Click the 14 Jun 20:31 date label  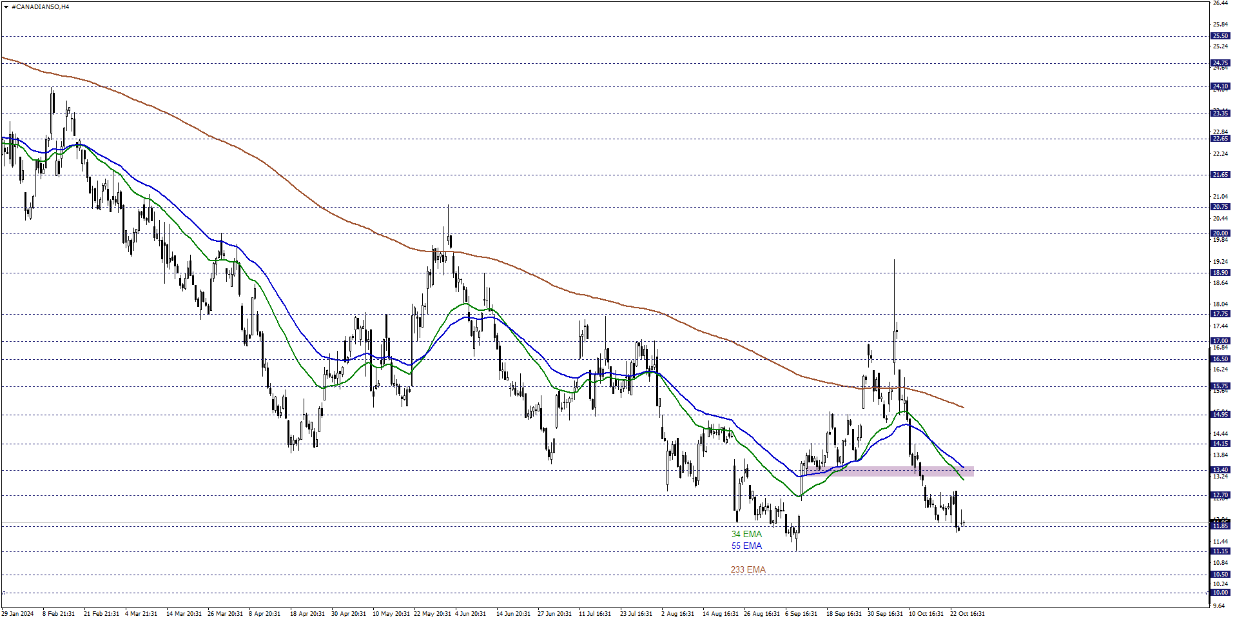point(514,614)
